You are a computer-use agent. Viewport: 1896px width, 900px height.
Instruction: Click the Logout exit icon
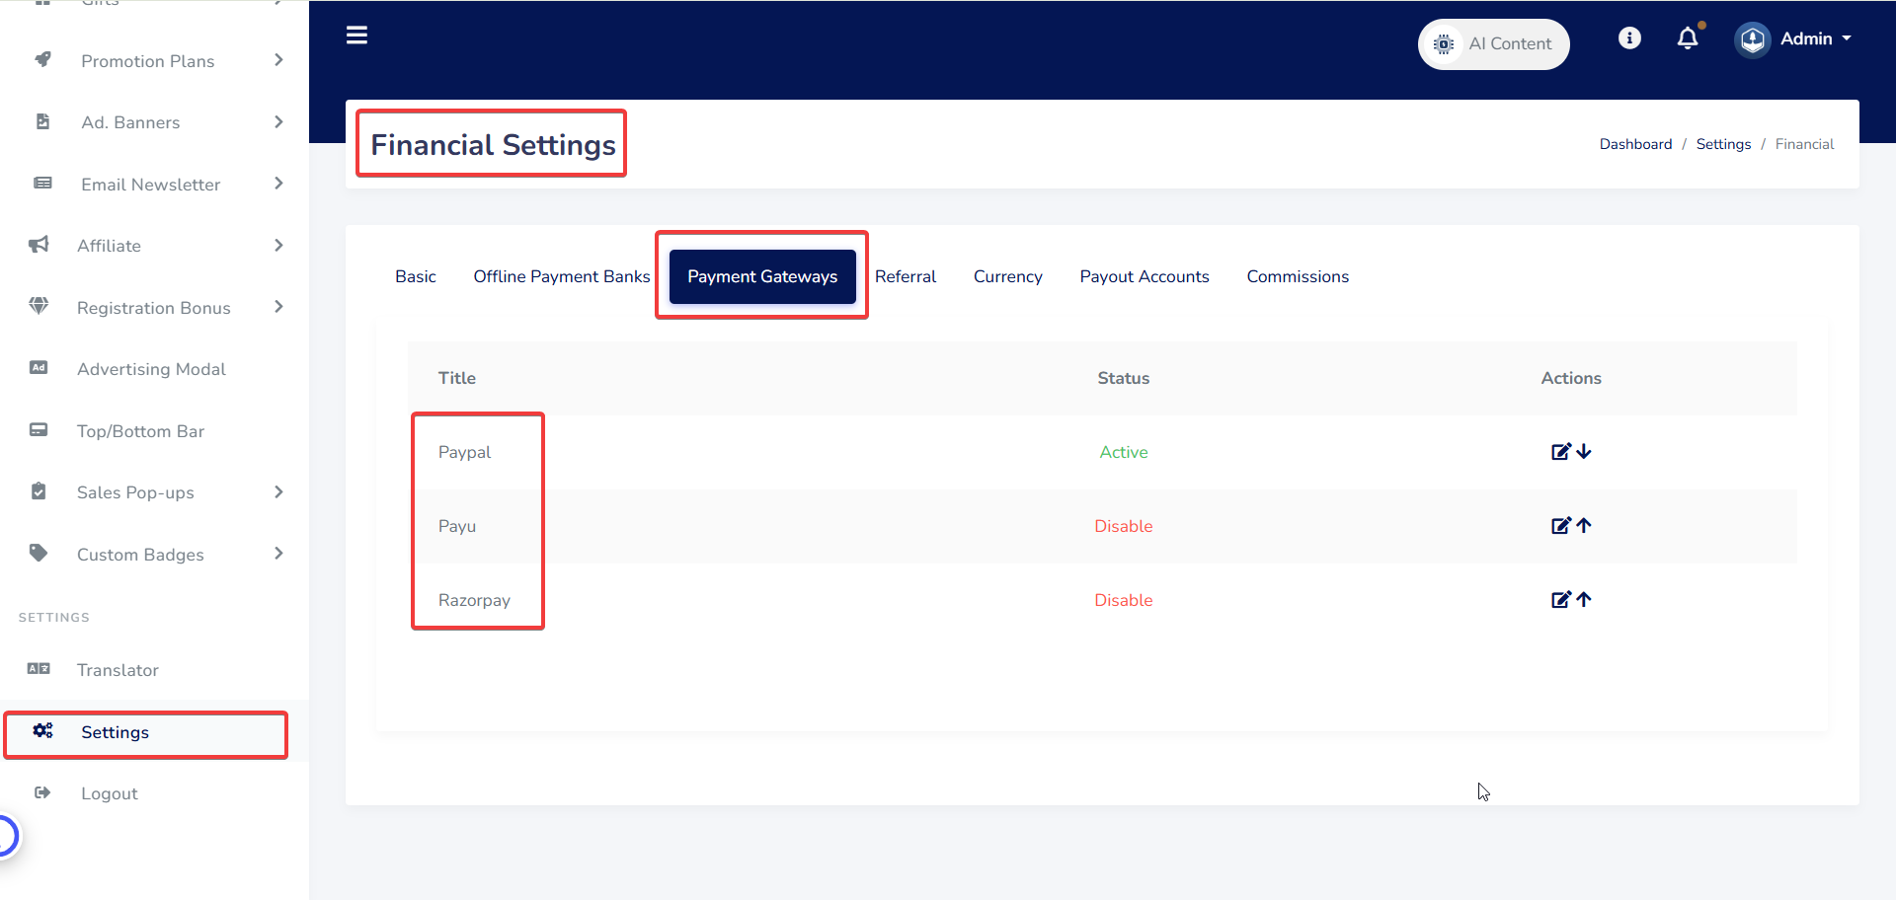click(x=42, y=792)
